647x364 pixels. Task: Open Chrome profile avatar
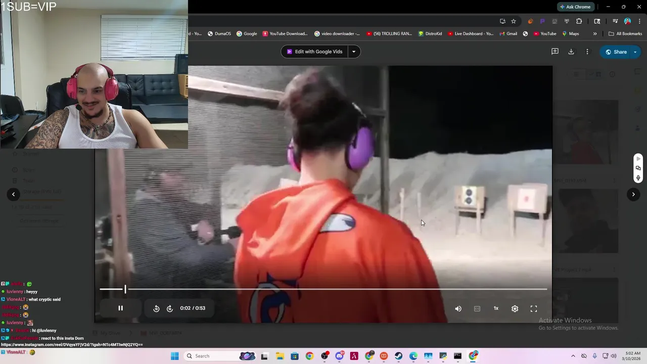pyautogui.click(x=627, y=21)
